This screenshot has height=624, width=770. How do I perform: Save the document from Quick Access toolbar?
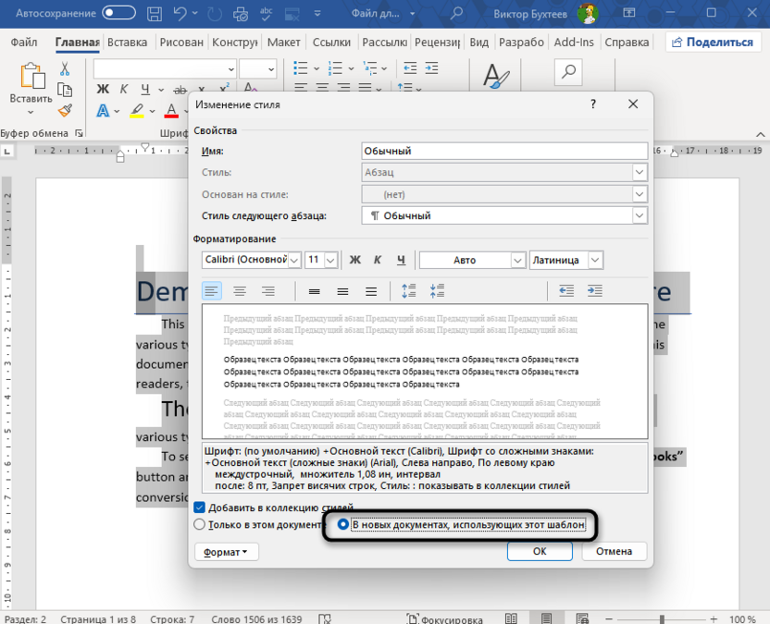coord(154,13)
